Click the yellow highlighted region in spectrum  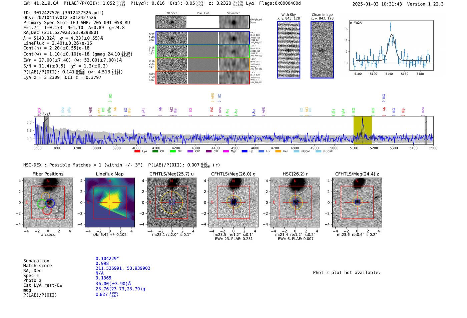[363, 130]
